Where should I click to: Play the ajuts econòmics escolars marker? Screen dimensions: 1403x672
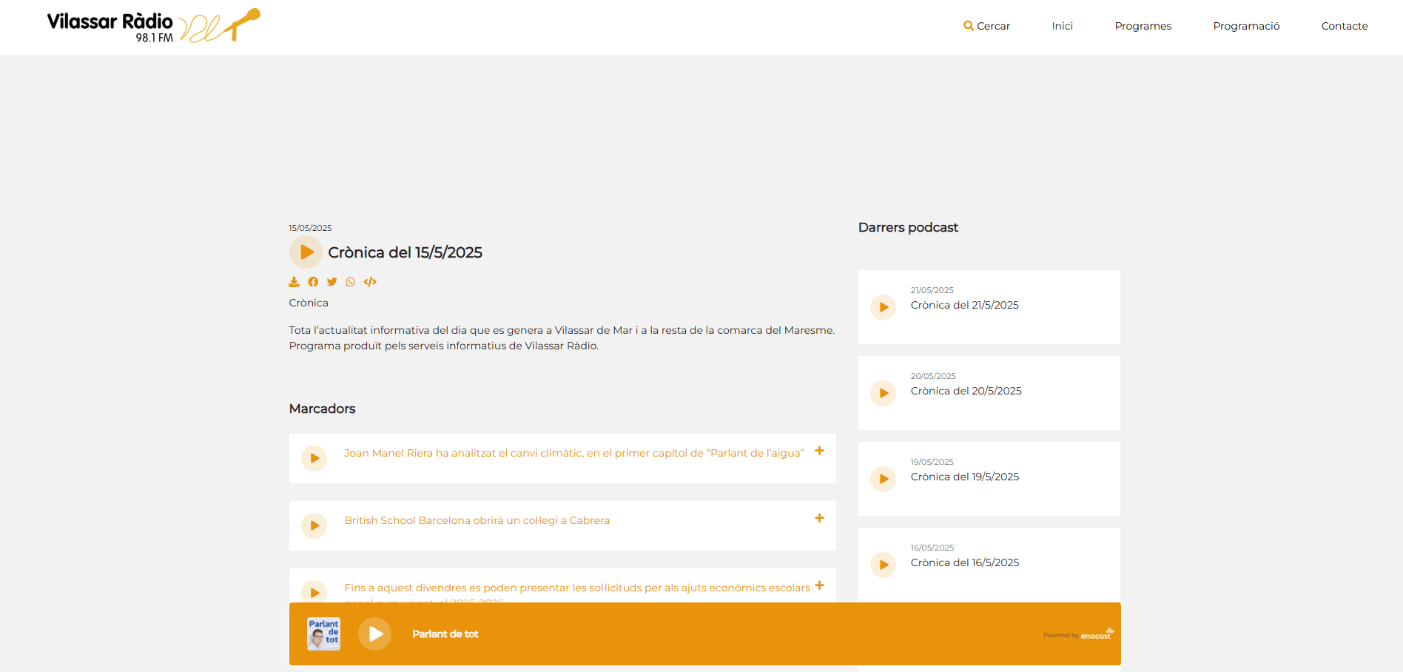click(x=314, y=592)
